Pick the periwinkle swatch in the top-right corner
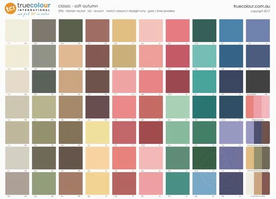 pos(258,31)
